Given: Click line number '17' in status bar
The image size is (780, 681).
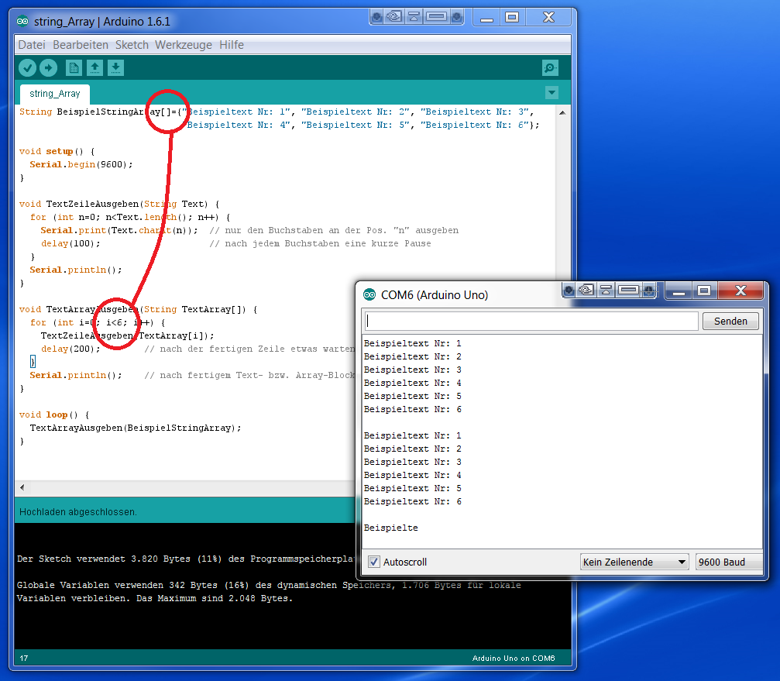Looking at the screenshot, I should point(24,658).
